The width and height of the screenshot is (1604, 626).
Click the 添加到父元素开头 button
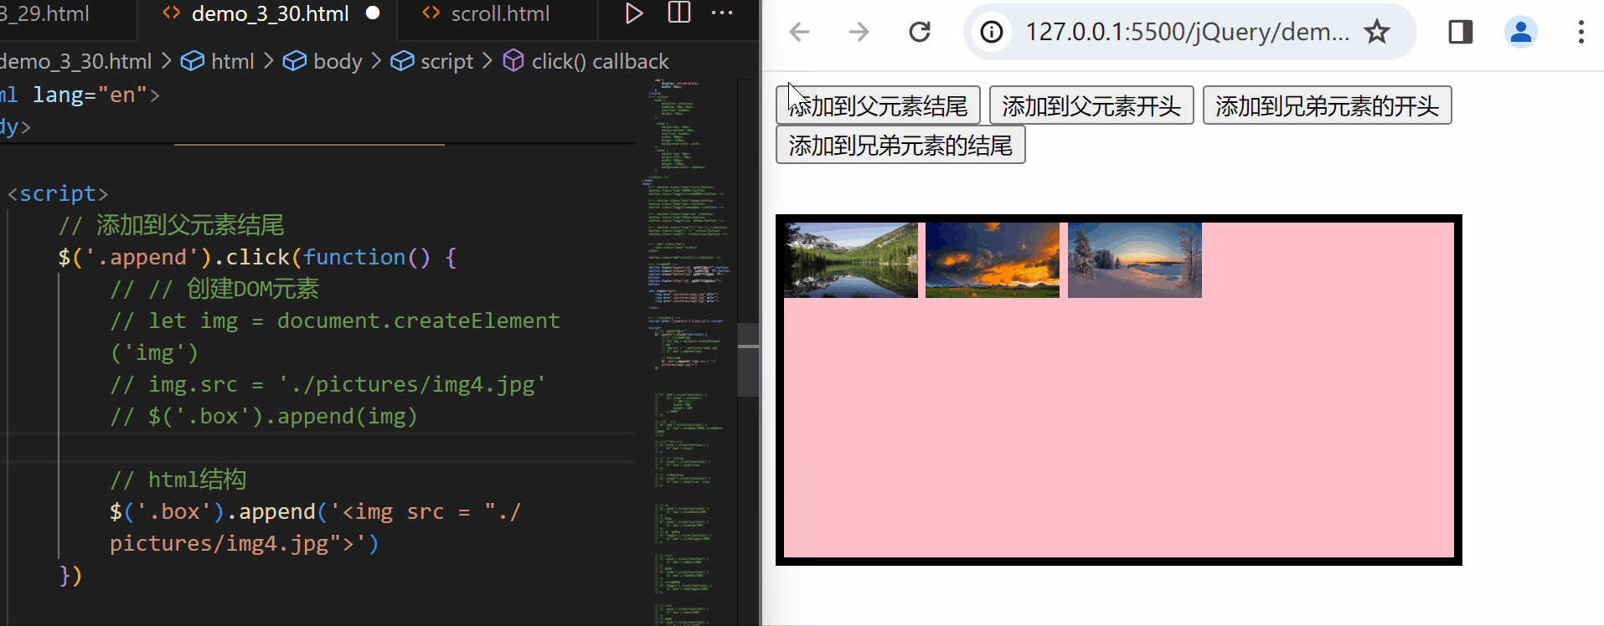coord(1091,105)
